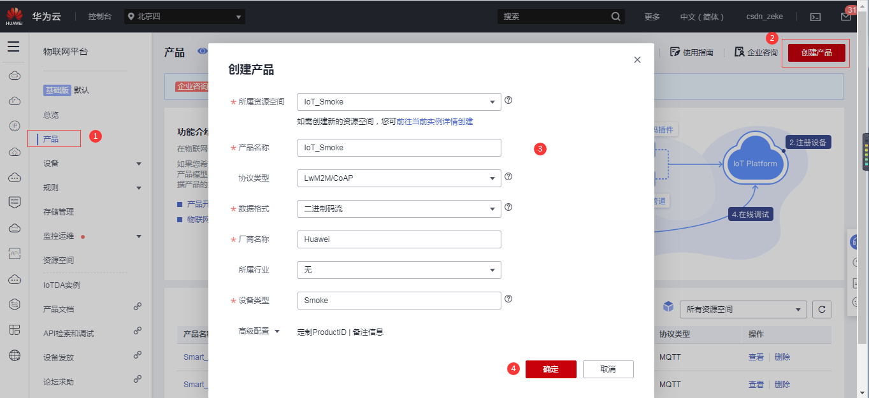Click 查看 in first MQTT row

coord(756,357)
